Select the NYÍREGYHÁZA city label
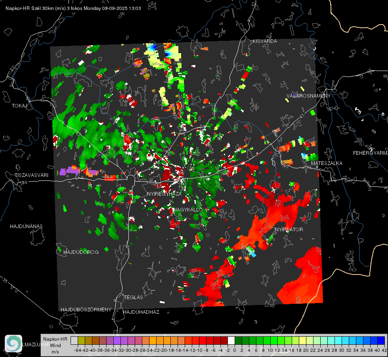Screen dimensions: 388x357 pos(164,194)
